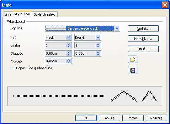Increase the second Liczba value
170x124 pixels.
point(98,44)
